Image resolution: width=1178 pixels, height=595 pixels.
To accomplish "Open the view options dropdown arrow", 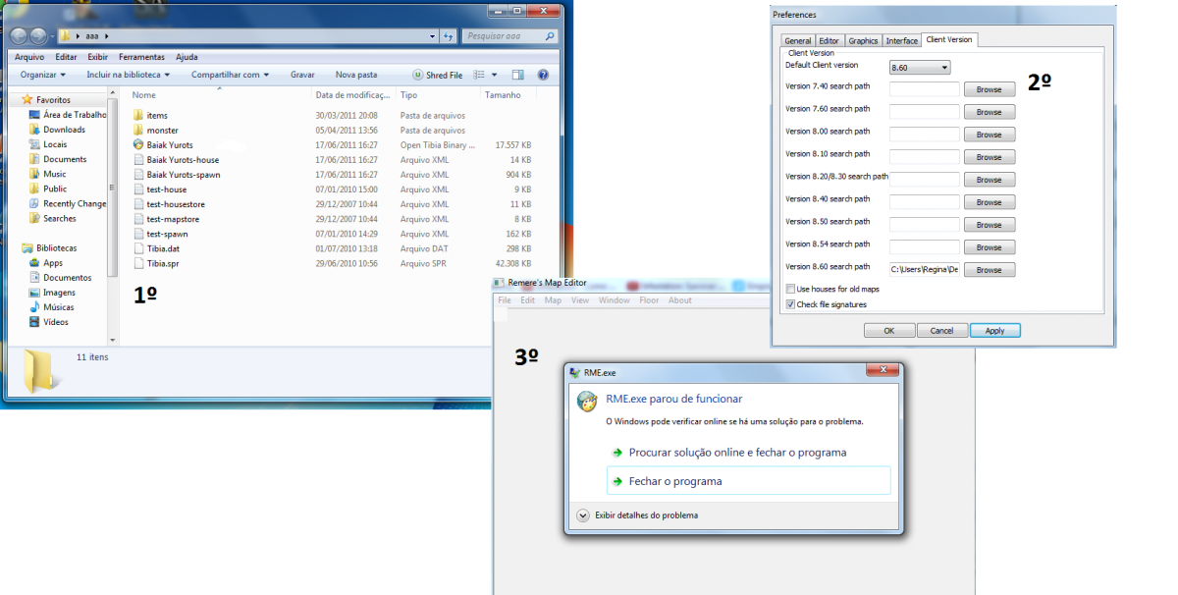I will (x=494, y=75).
